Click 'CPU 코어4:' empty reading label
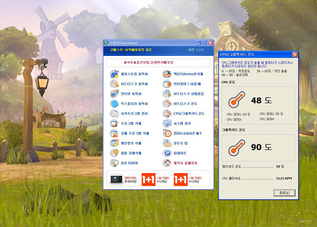Viewport: 317px width, 227px height. click(267, 119)
